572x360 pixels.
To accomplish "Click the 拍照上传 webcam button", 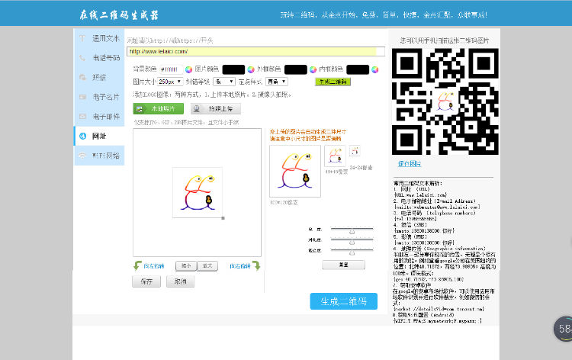I will (216, 109).
